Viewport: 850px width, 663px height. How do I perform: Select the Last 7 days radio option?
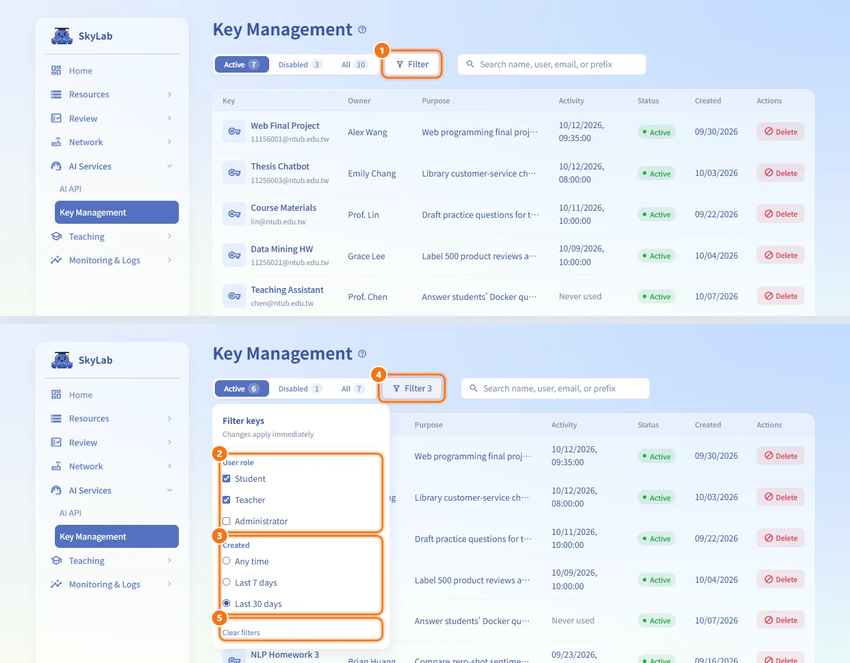(x=227, y=582)
